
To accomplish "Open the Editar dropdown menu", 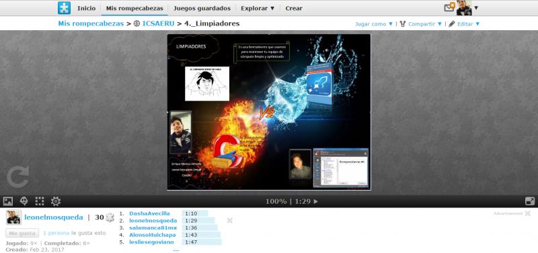I will coord(464,24).
